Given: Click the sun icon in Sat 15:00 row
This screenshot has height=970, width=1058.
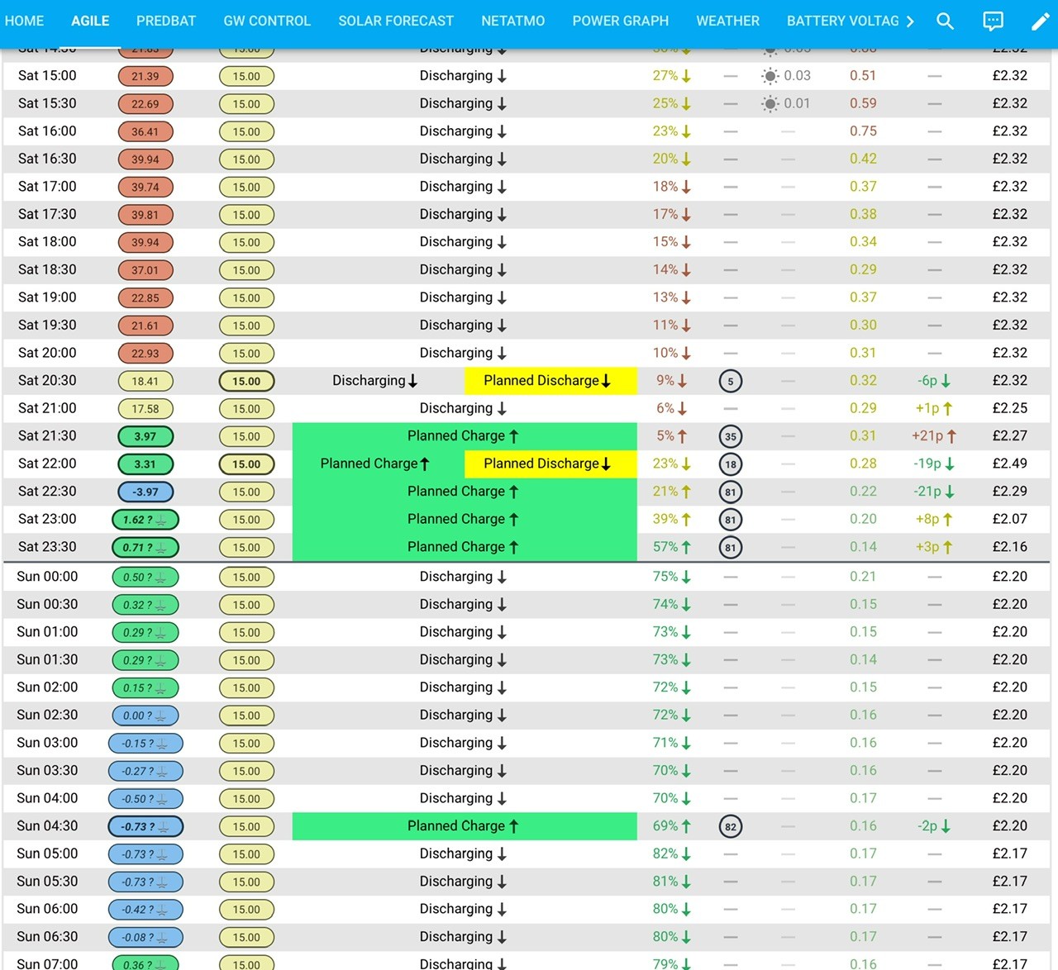Looking at the screenshot, I should click(770, 76).
